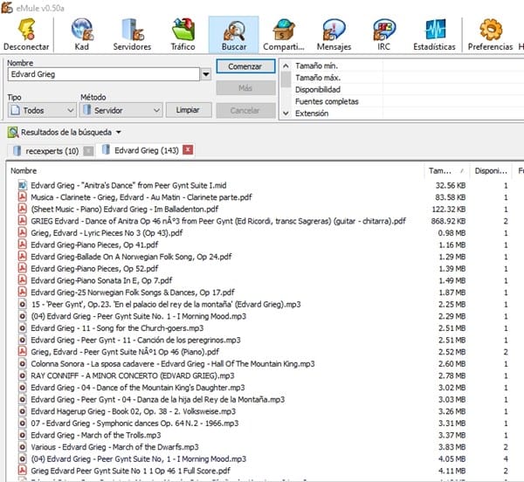Select the 2.29 MB Morning Mood.mp3 file
The width and height of the screenshot is (524, 482).
click(138, 316)
